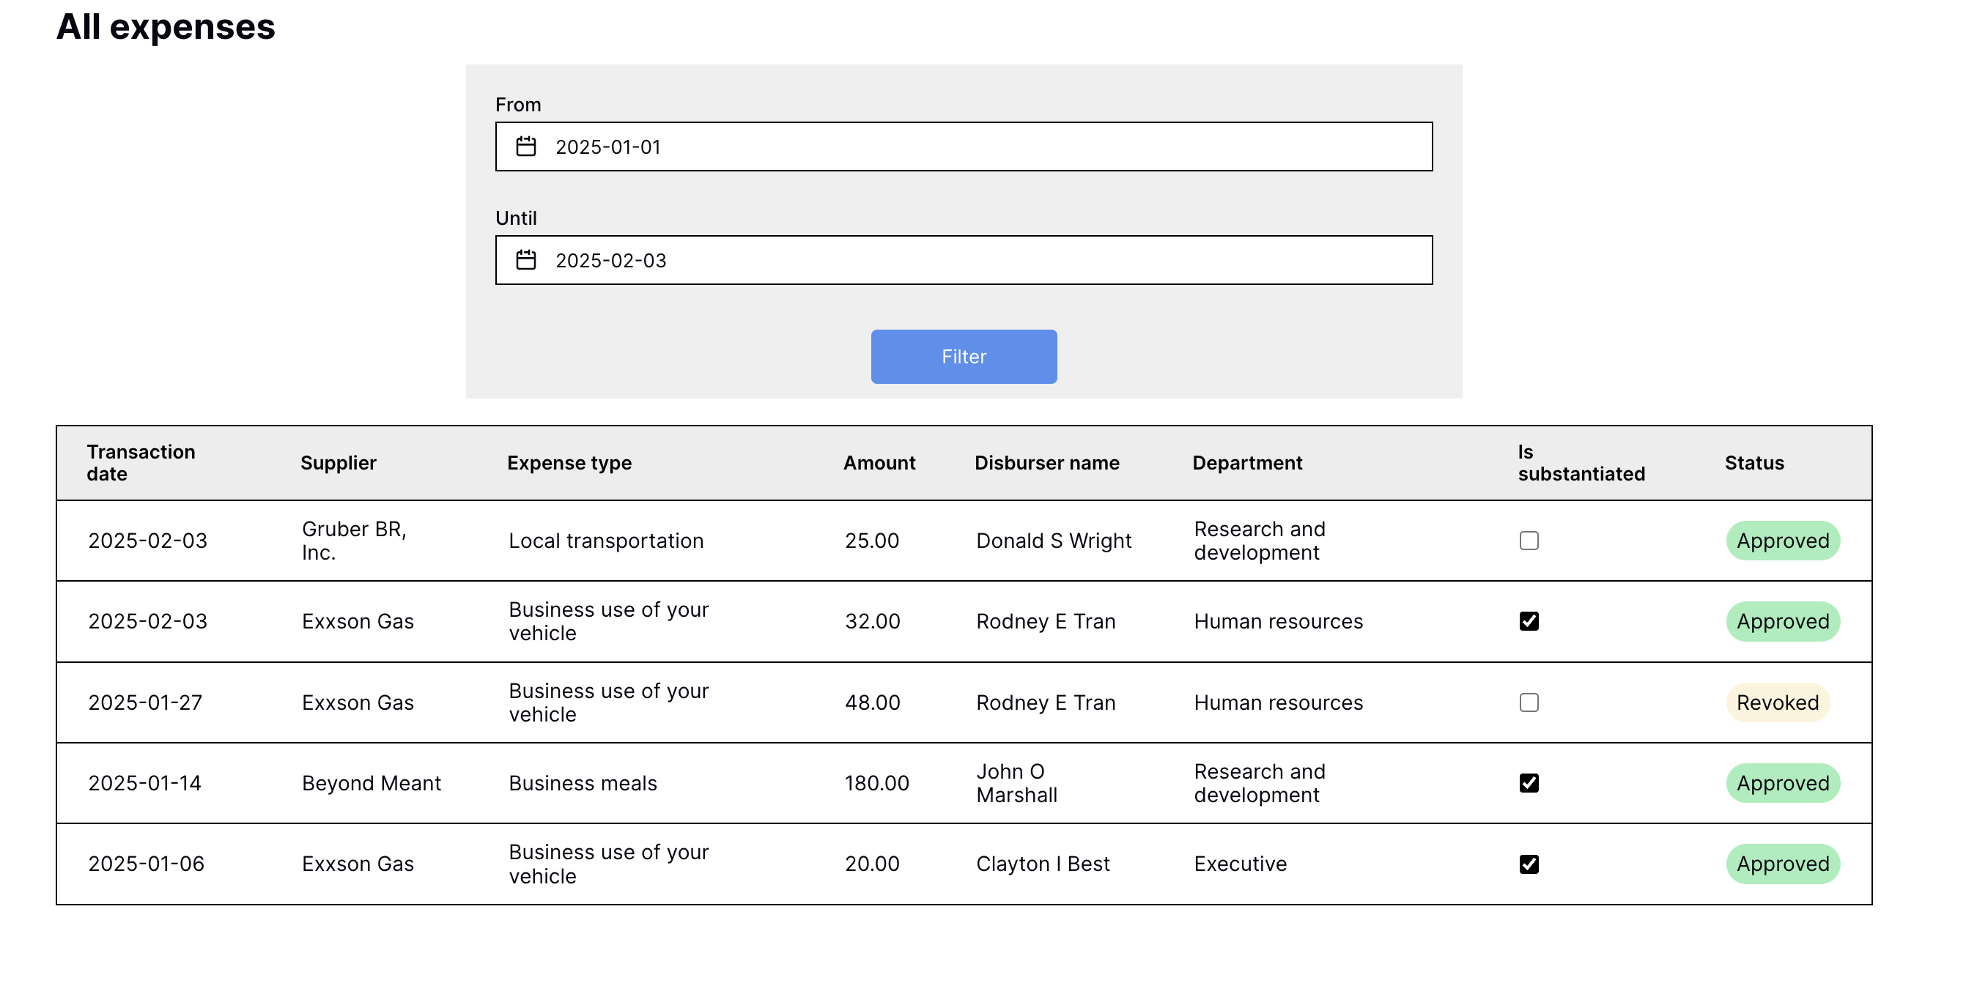Toggle substantiated checkbox for Gruber BR, Inc. row

pyautogui.click(x=1529, y=541)
